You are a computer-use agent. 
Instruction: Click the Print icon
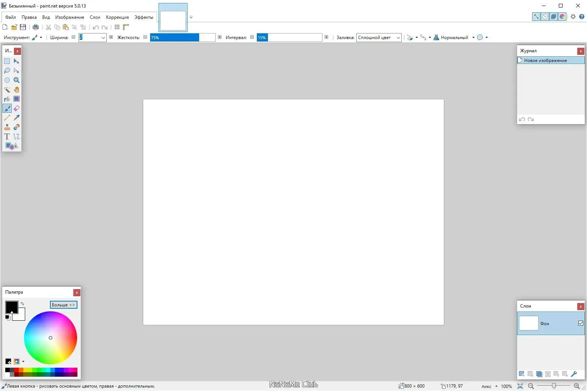(x=36, y=27)
